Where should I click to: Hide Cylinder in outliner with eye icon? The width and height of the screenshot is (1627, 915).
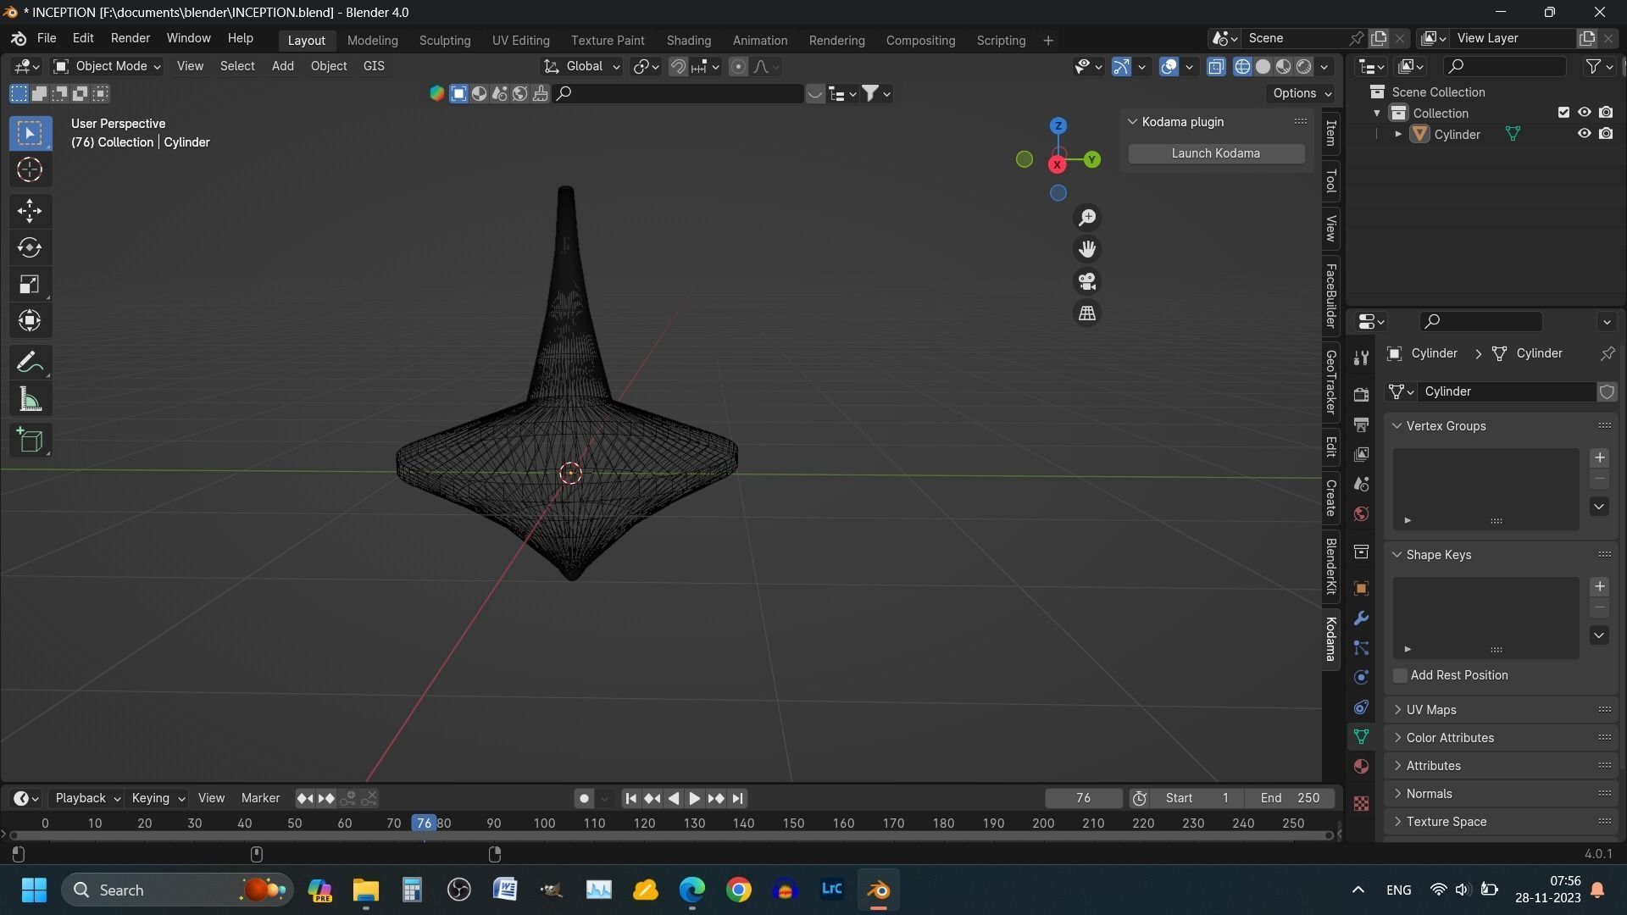pyautogui.click(x=1584, y=134)
